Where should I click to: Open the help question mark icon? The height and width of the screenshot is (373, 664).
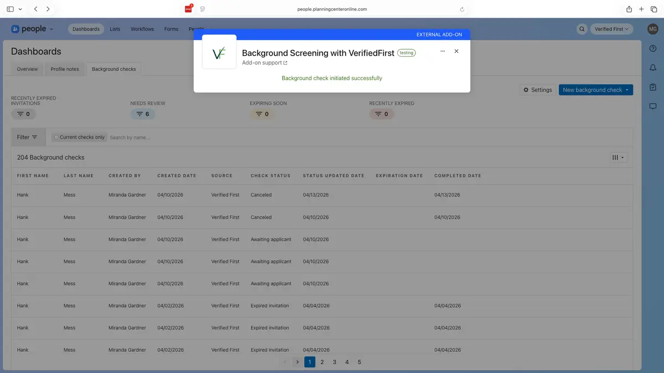coord(653,49)
